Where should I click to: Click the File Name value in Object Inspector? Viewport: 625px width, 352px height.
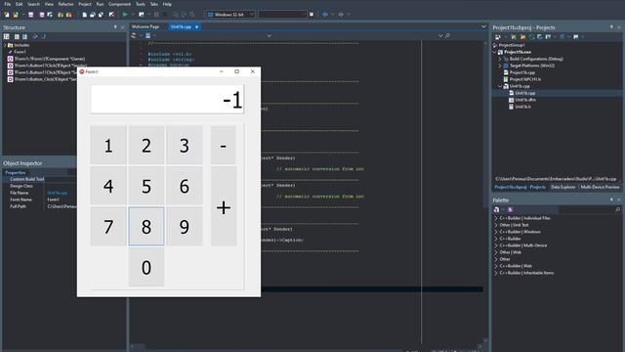(x=58, y=193)
